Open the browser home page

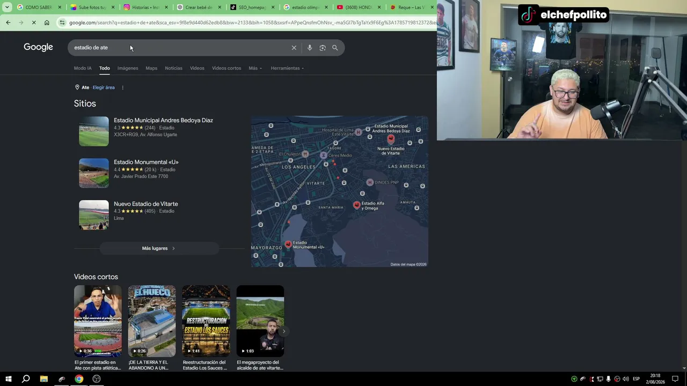tap(47, 23)
